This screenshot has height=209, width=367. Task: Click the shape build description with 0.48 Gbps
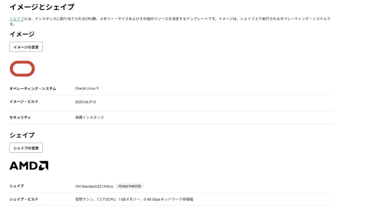(134, 199)
